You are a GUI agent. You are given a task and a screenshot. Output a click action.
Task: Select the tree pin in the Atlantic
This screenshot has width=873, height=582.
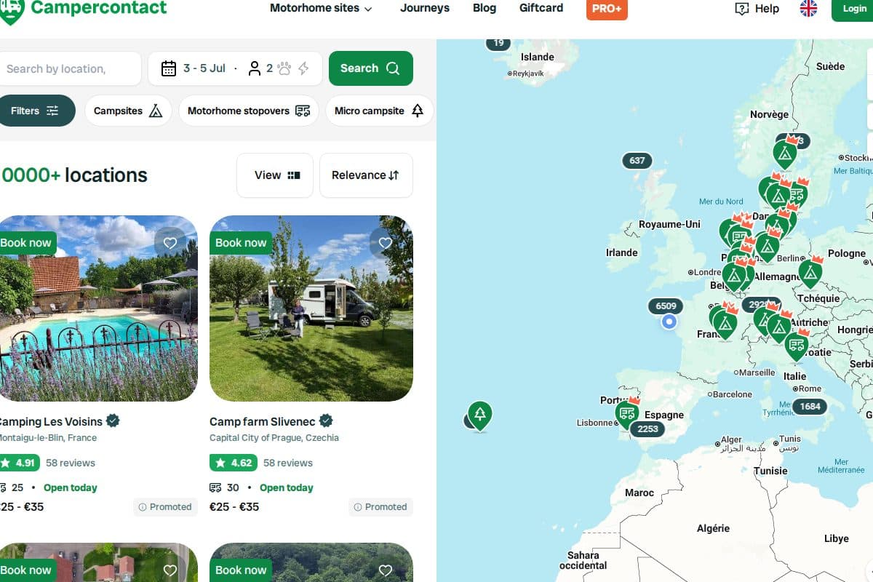pyautogui.click(x=479, y=415)
